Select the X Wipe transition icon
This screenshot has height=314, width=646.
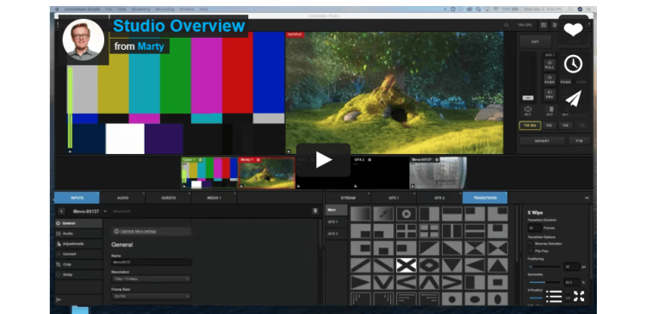point(407,265)
